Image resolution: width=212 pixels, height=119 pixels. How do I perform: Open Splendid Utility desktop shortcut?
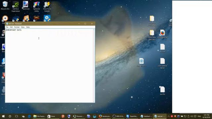(36, 7)
